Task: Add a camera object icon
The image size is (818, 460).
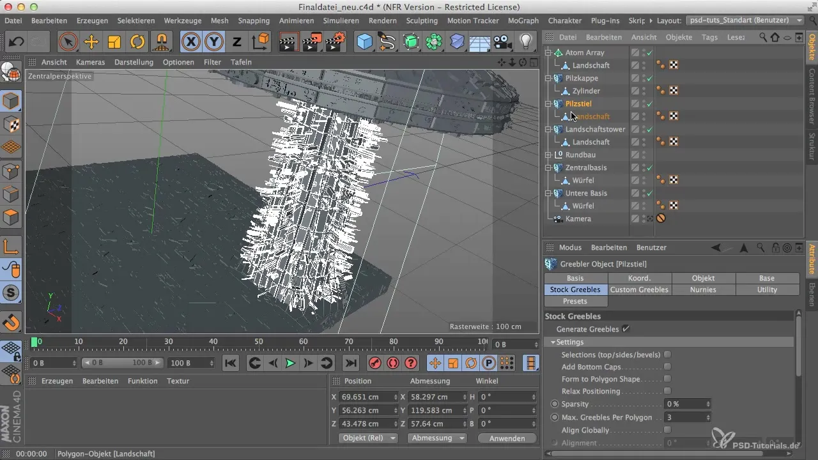Action: point(503,42)
